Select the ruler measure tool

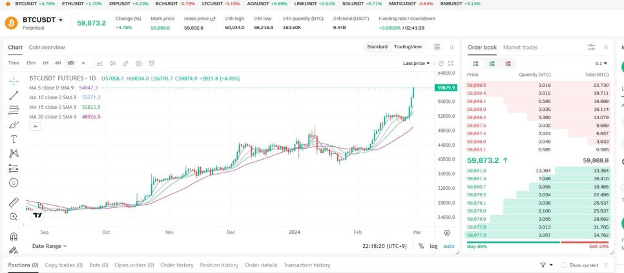tap(14, 202)
